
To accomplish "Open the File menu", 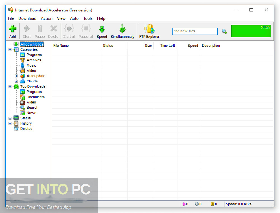I will (x=11, y=18).
